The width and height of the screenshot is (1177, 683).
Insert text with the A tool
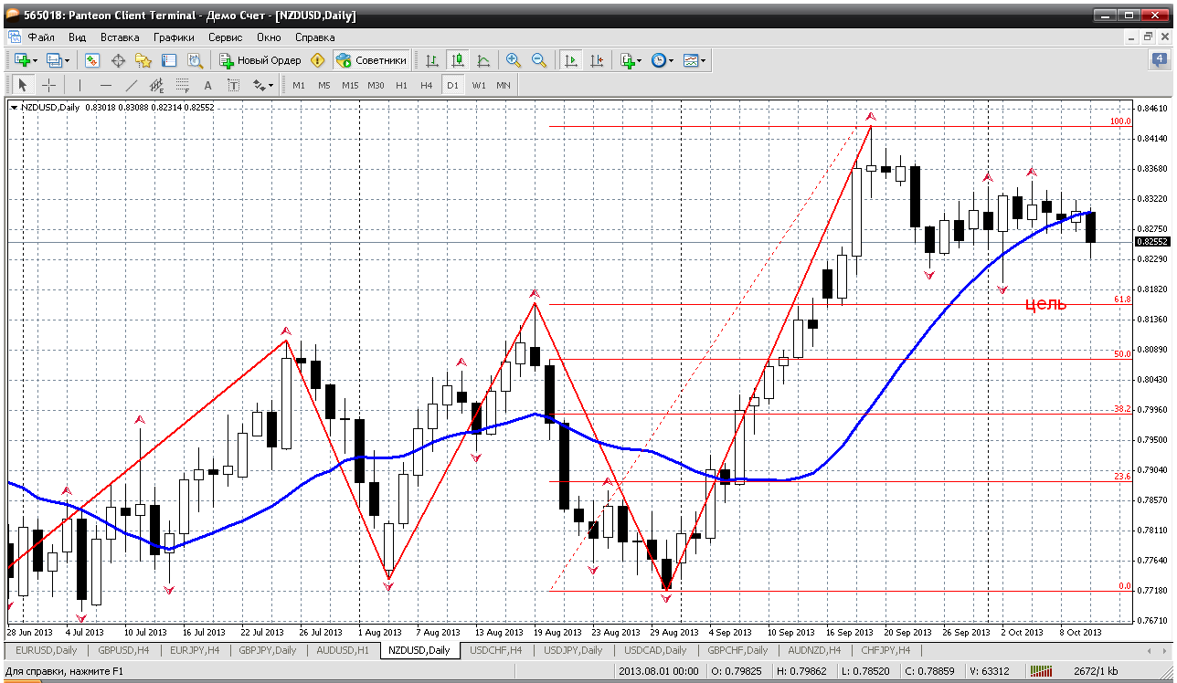pos(208,85)
